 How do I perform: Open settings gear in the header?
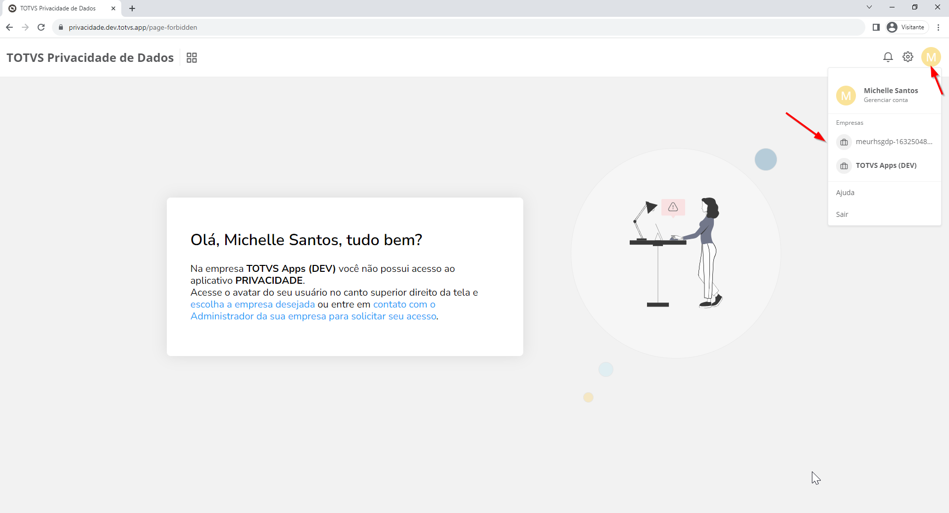coord(907,57)
